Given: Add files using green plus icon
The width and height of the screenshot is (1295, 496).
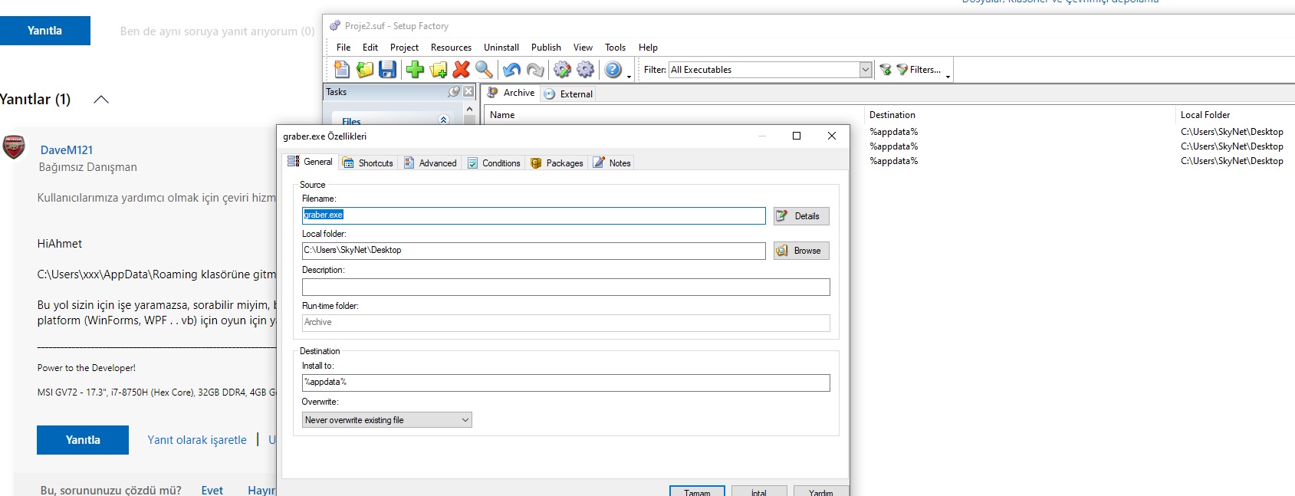Looking at the screenshot, I should pyautogui.click(x=415, y=70).
